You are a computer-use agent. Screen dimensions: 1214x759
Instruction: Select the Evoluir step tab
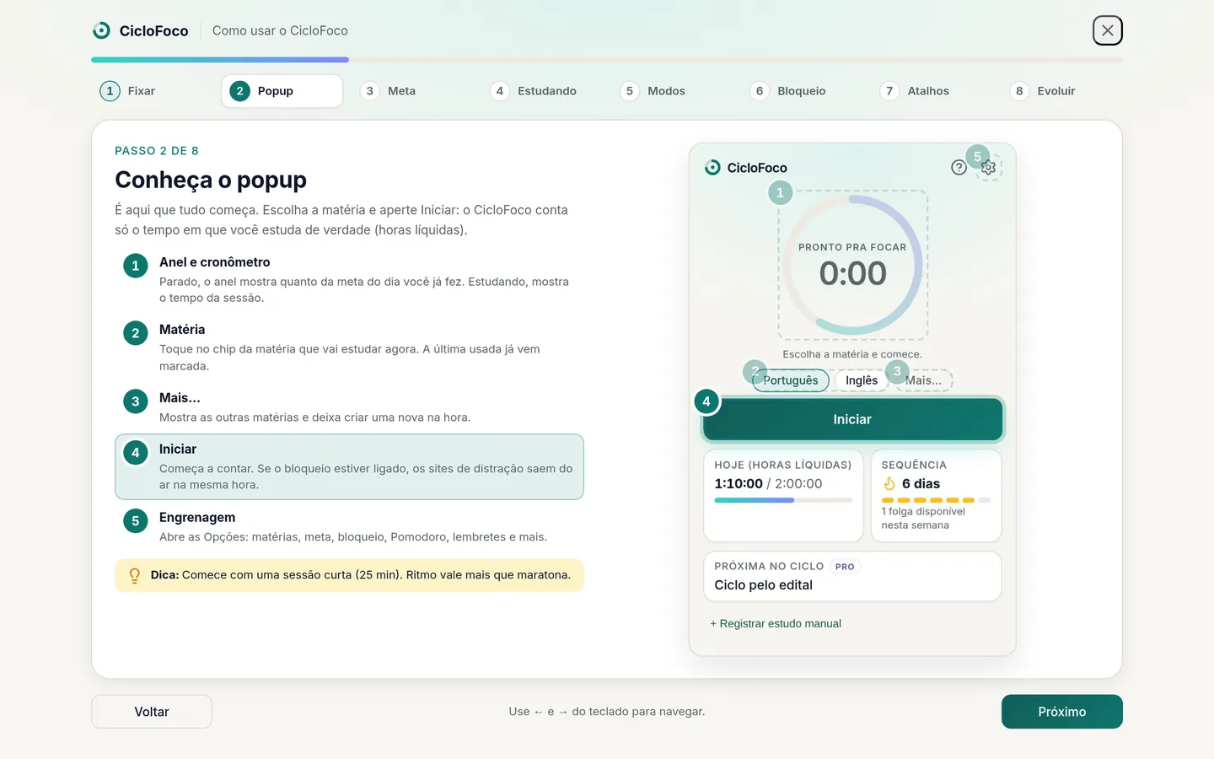(1061, 91)
